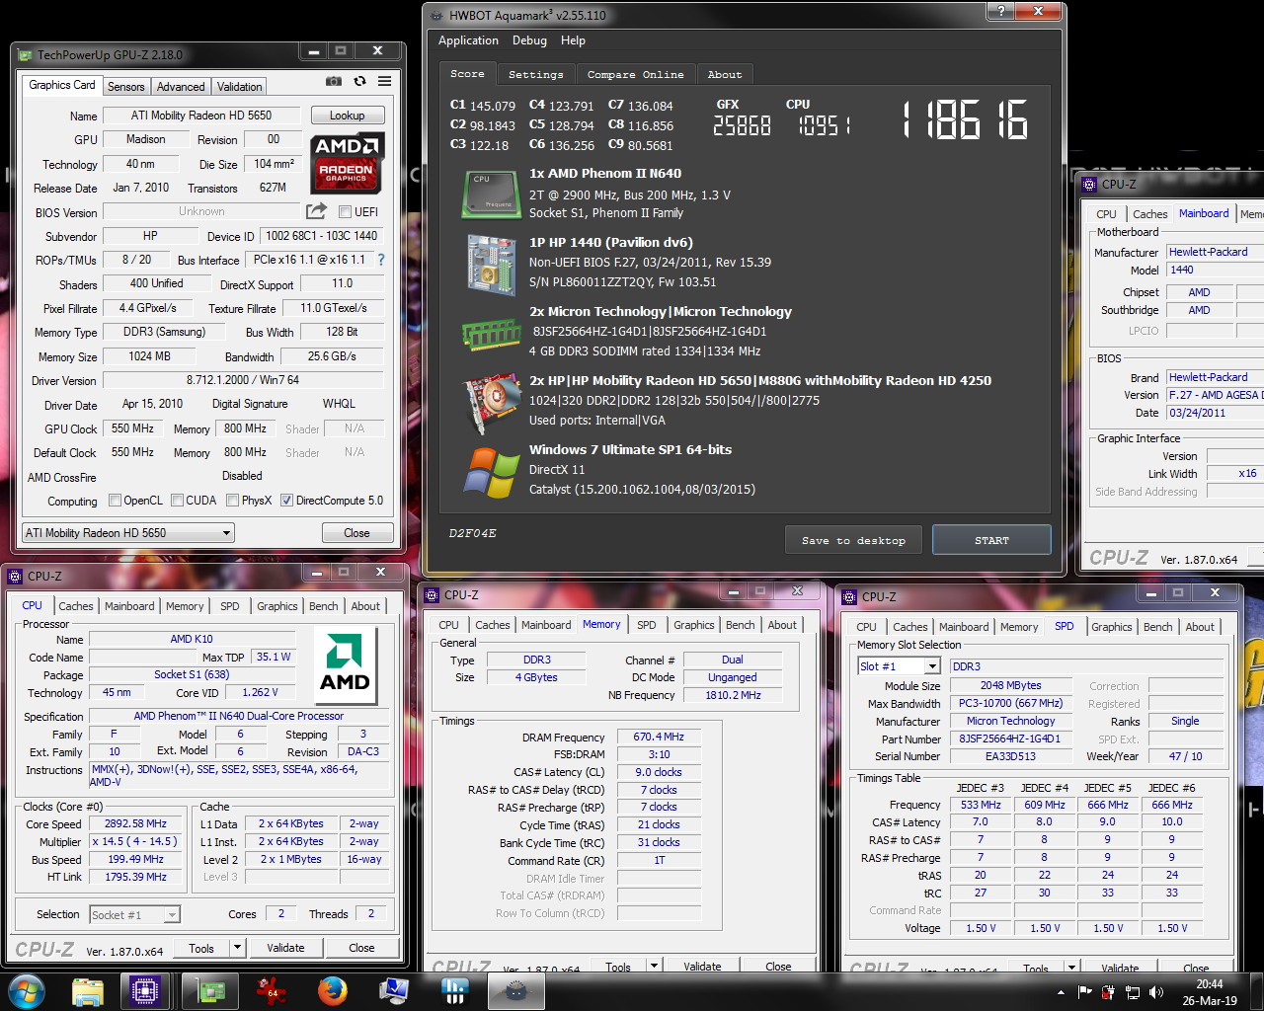The width and height of the screenshot is (1264, 1011).
Task: Click the Lookup button in GPU-Z
Action: pos(347,116)
